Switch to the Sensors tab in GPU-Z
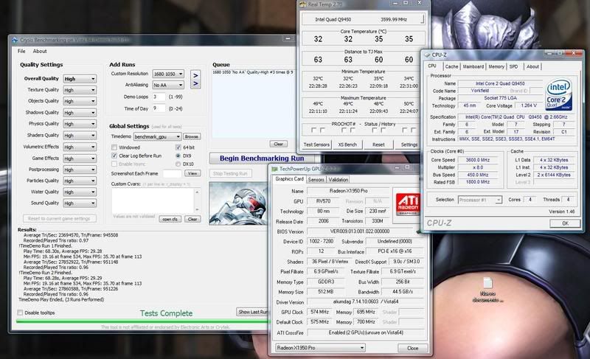Screen dimensions: 590x359 (316, 179)
